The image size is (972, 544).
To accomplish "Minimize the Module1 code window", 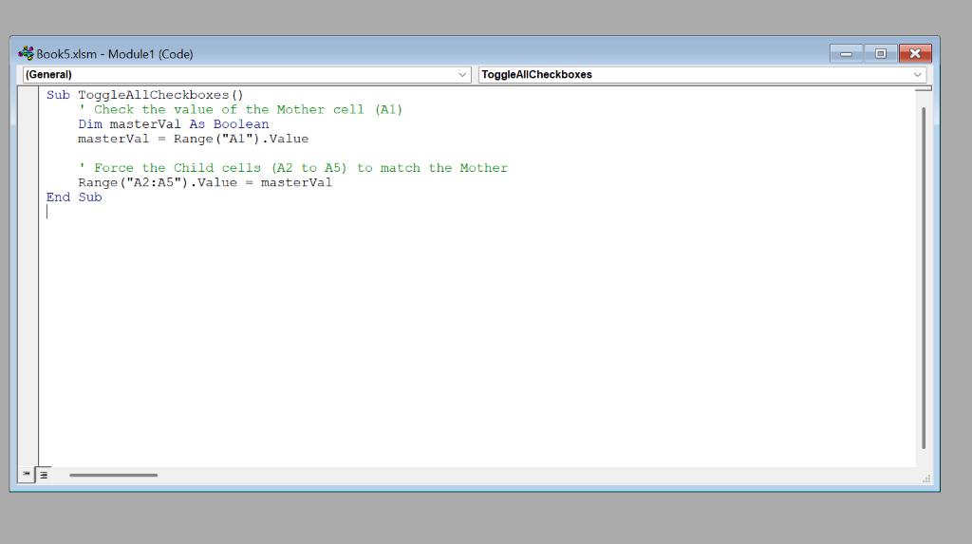I will pos(846,54).
